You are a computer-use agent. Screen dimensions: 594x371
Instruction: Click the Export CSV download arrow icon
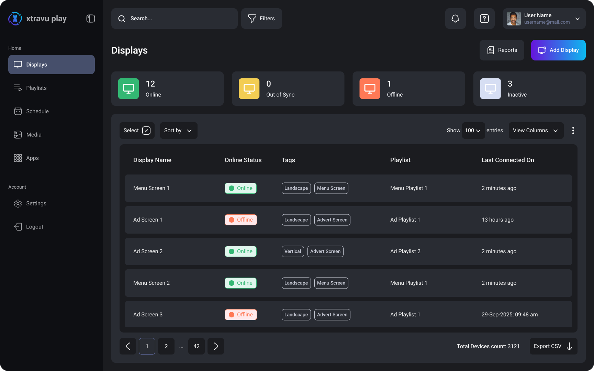click(x=569, y=346)
